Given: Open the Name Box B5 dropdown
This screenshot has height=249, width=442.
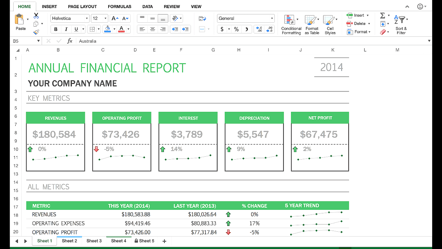Looking at the screenshot, I should point(38,41).
